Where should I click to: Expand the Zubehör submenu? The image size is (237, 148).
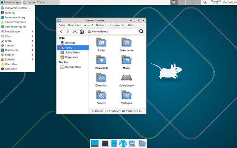17,59
